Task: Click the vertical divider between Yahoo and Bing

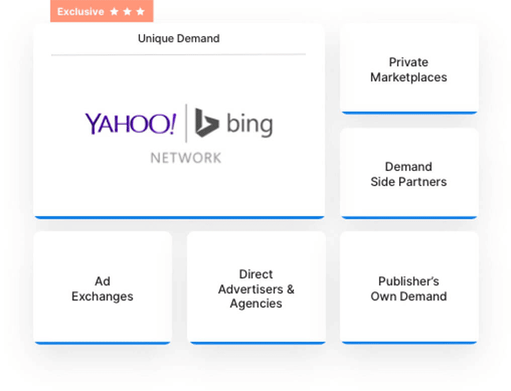Action: (186, 123)
